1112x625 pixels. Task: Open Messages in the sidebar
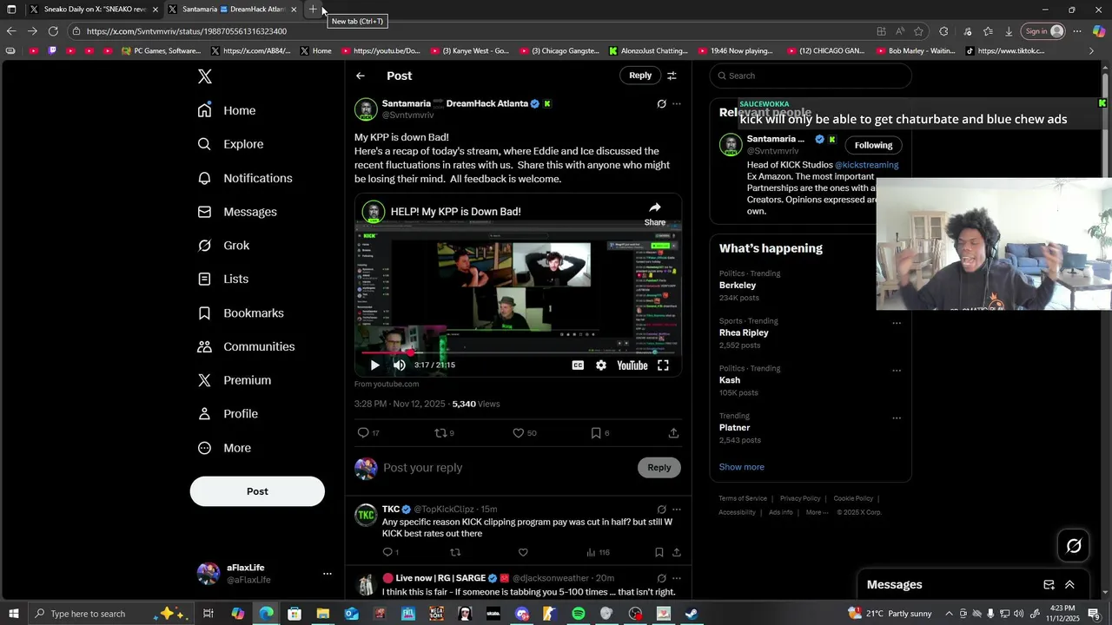pyautogui.click(x=237, y=212)
